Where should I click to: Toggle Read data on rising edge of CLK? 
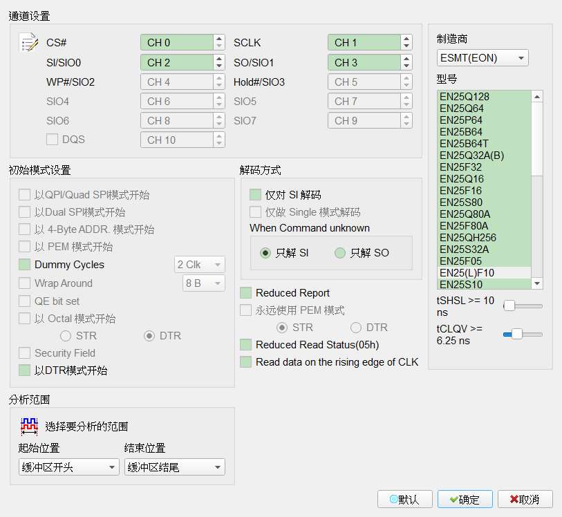click(245, 362)
